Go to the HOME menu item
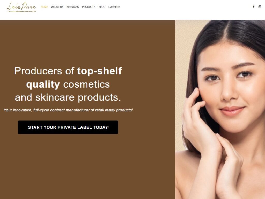 coord(44,7)
